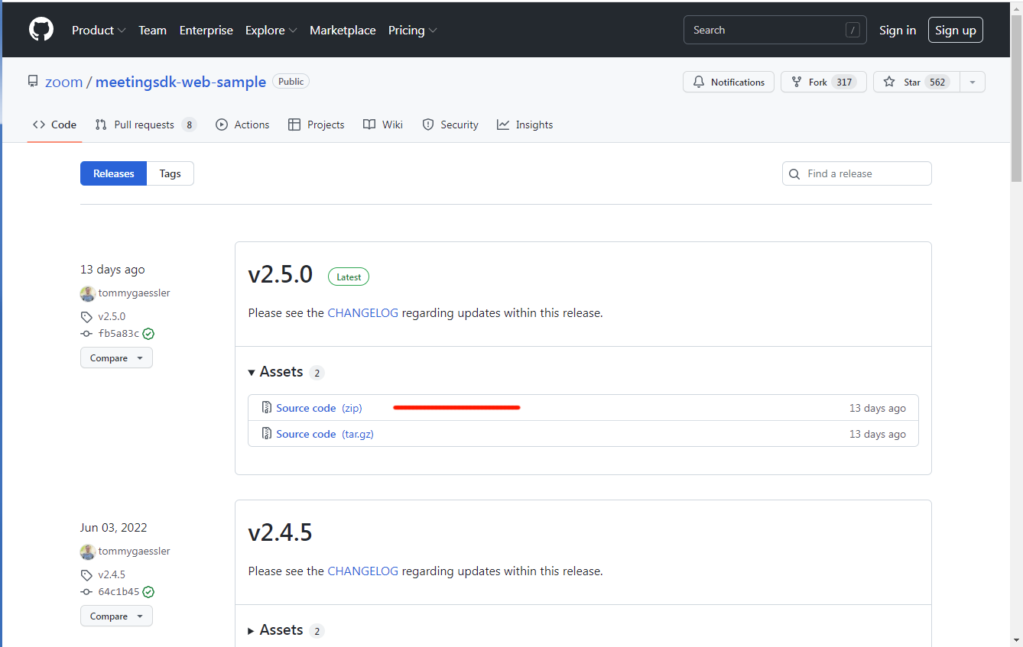This screenshot has width=1023, height=647.
Task: Click the commit icon next to fb5a83c
Action: [86, 334]
